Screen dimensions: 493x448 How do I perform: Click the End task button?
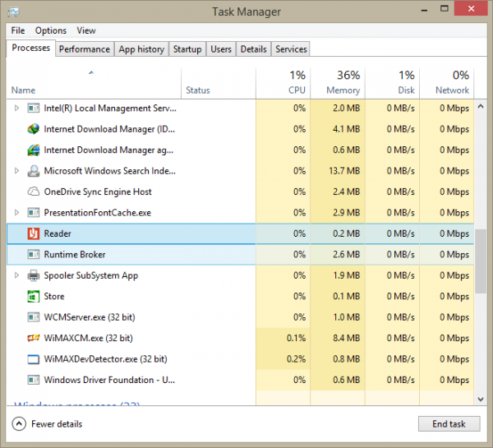pyautogui.click(x=449, y=424)
